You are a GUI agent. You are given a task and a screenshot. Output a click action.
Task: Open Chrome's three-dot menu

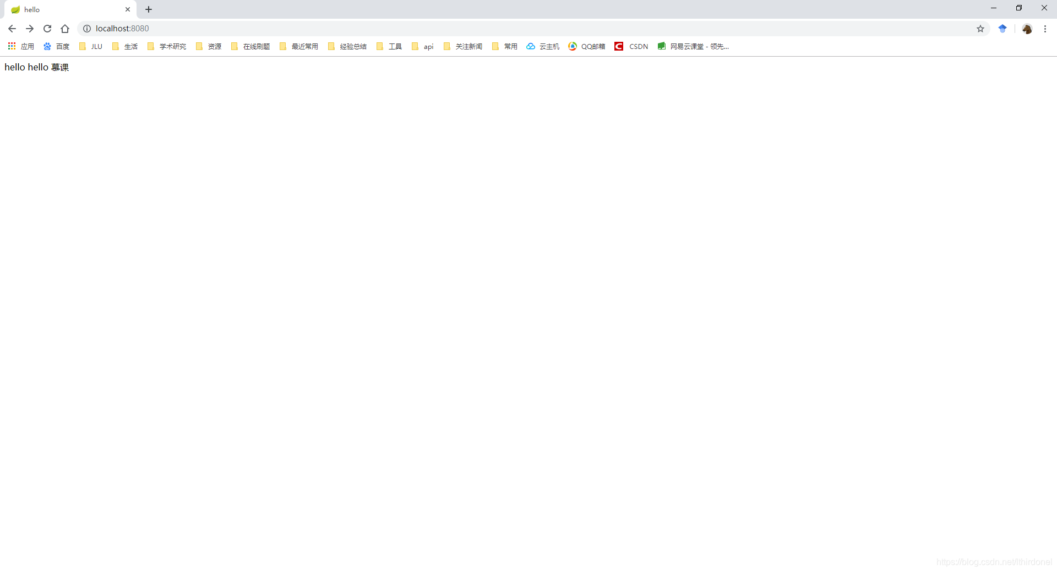click(x=1045, y=29)
